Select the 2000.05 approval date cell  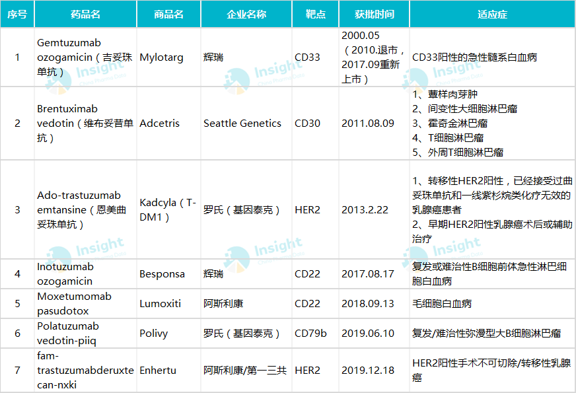coord(374,57)
